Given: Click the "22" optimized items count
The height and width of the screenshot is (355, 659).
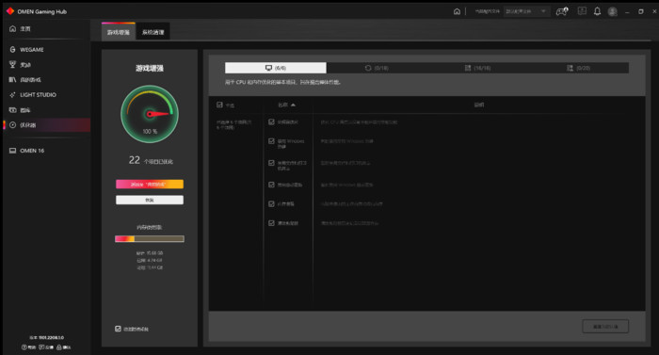Looking at the screenshot, I should pyautogui.click(x=134, y=160).
